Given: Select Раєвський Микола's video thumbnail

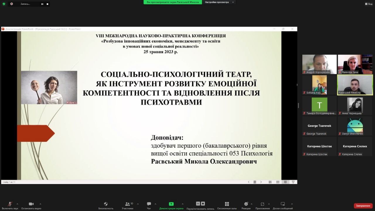Looking at the screenshot, I should 355,85.
